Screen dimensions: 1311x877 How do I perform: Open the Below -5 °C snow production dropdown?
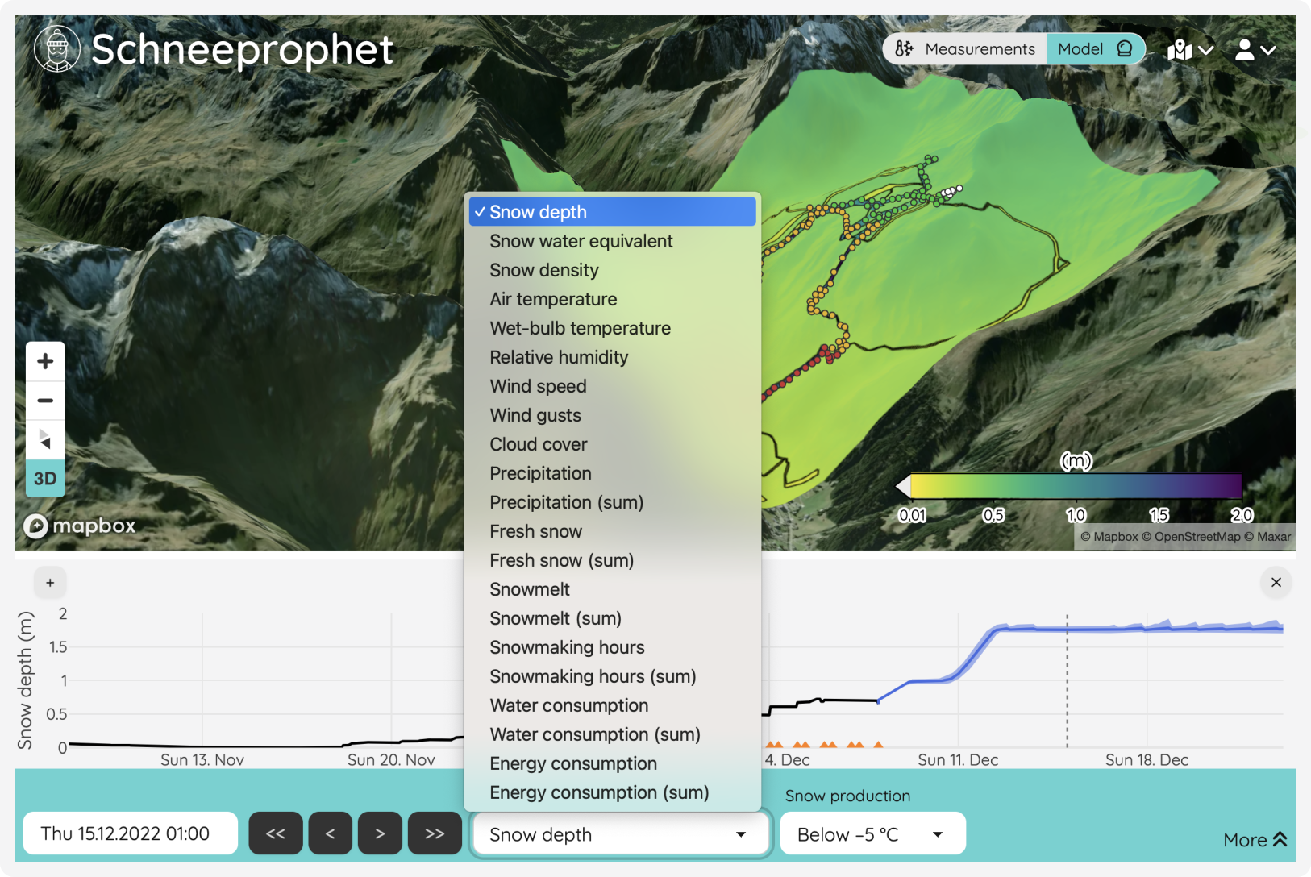coord(873,834)
